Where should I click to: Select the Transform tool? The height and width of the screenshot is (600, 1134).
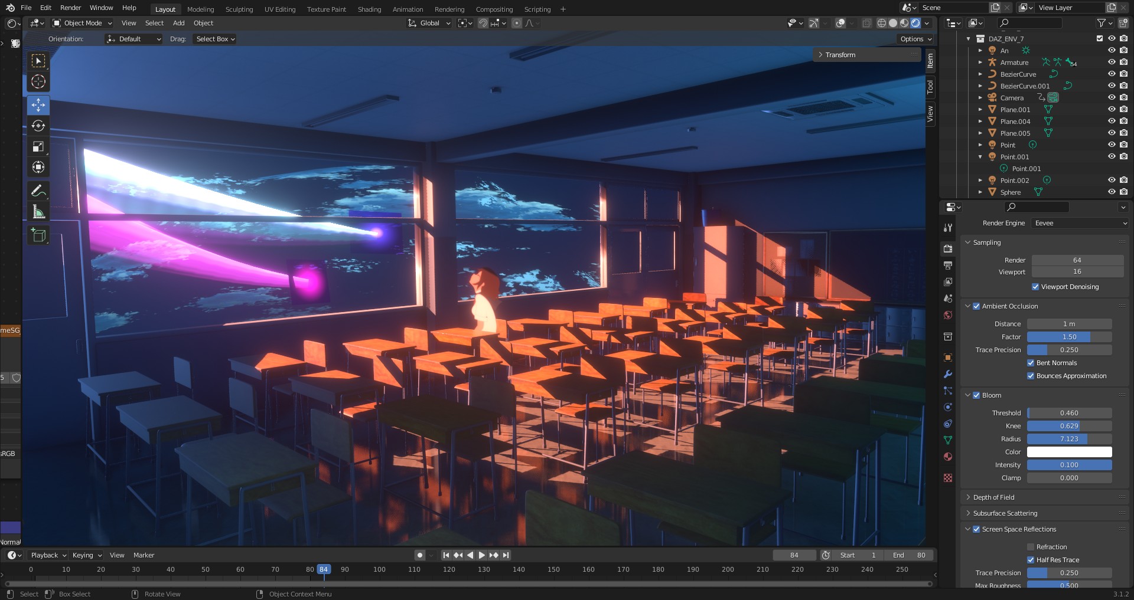click(38, 167)
